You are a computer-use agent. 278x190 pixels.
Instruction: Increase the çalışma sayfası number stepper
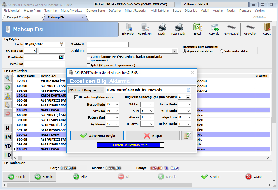coord(188,96)
